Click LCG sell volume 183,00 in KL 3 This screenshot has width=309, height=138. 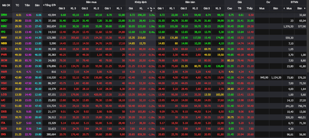click(x=220, y=95)
